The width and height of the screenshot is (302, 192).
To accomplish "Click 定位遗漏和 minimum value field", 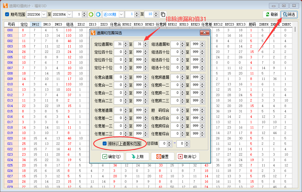I will pyautogui.click(x=119, y=44).
